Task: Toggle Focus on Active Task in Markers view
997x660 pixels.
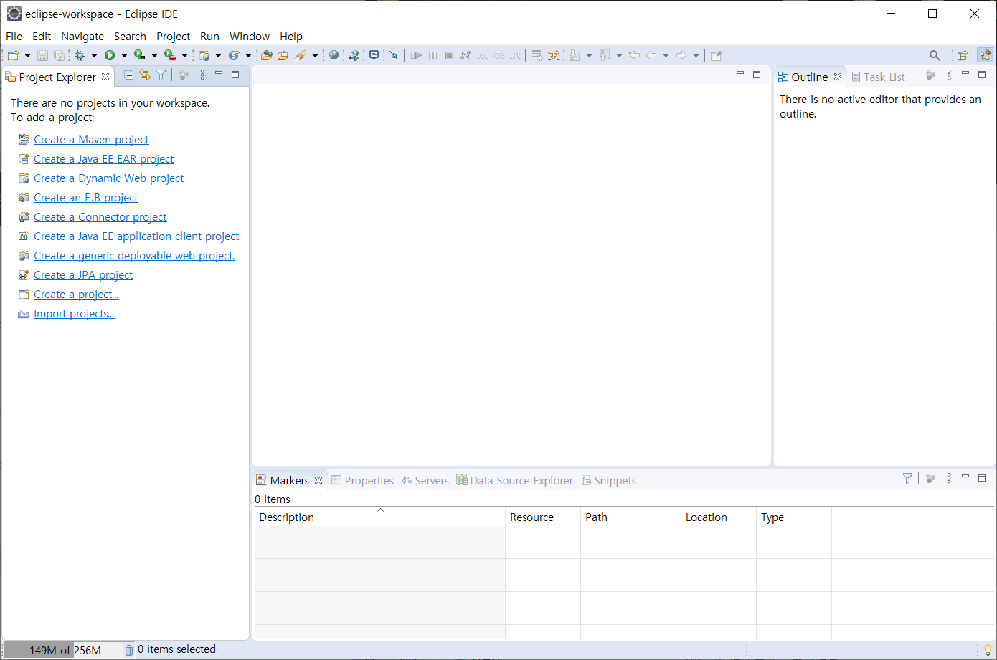Action: [x=930, y=478]
